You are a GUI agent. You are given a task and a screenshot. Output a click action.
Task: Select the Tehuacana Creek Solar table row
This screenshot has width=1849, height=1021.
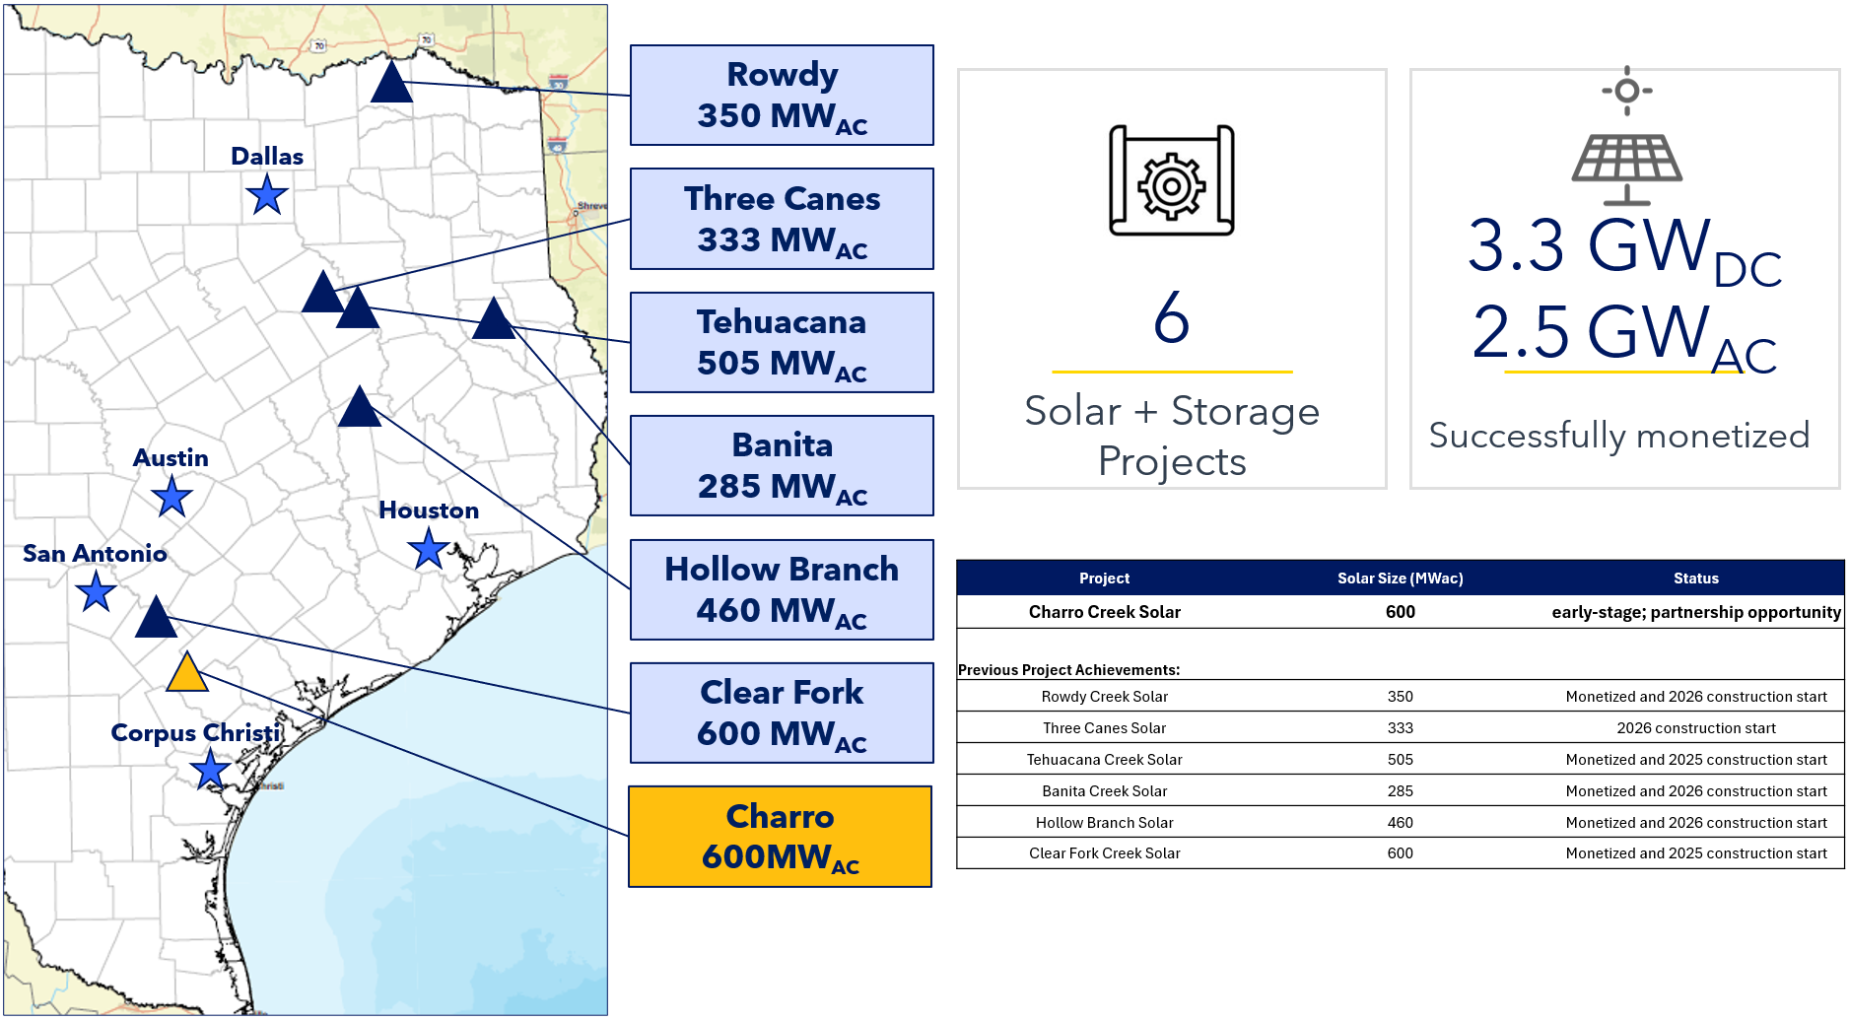click(1400, 759)
